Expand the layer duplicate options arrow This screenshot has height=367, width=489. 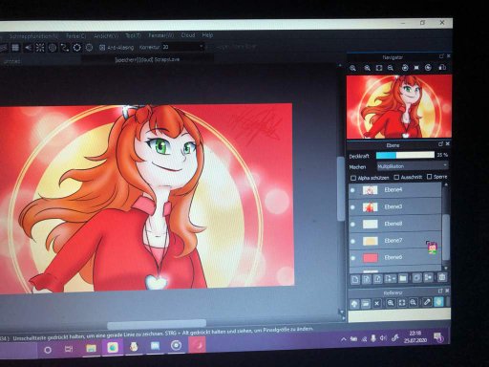[x=394, y=279]
